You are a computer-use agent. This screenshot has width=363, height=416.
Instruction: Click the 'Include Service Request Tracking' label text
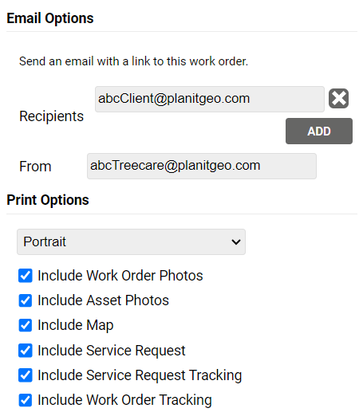click(140, 375)
